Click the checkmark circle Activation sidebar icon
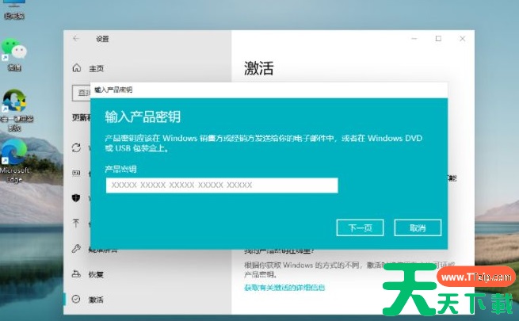519x321 pixels. (x=76, y=300)
